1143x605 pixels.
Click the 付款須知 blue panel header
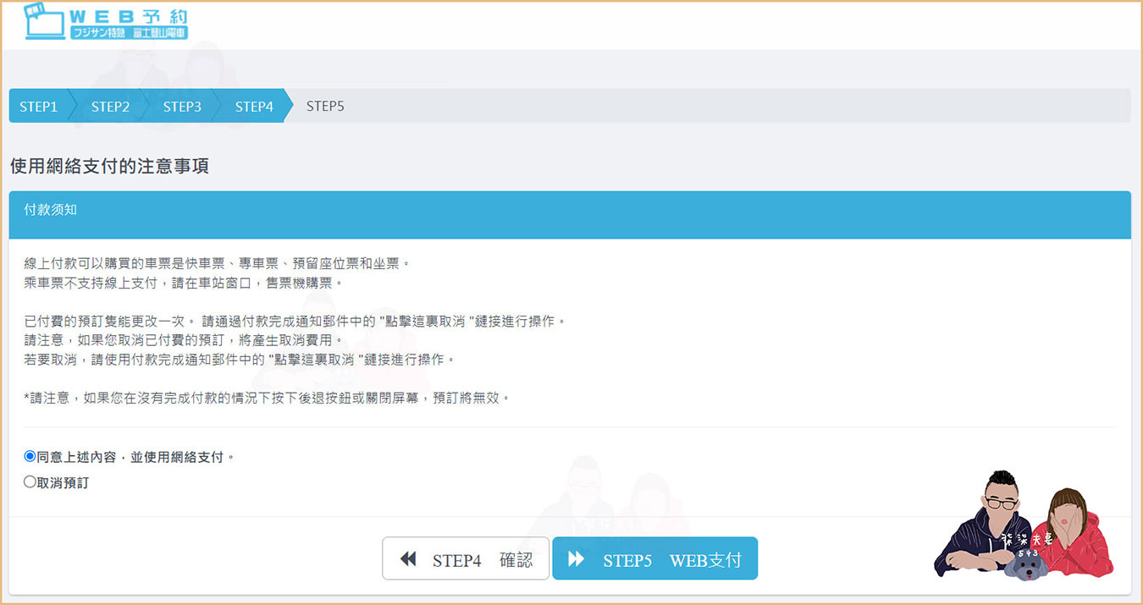pyautogui.click(x=570, y=215)
